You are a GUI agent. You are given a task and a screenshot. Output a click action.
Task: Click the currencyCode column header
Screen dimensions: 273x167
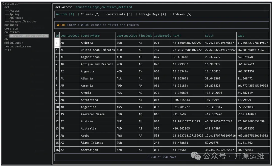pos(127,36)
